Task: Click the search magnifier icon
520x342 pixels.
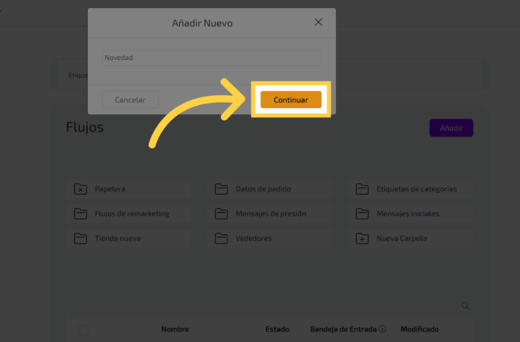Action: click(x=465, y=306)
